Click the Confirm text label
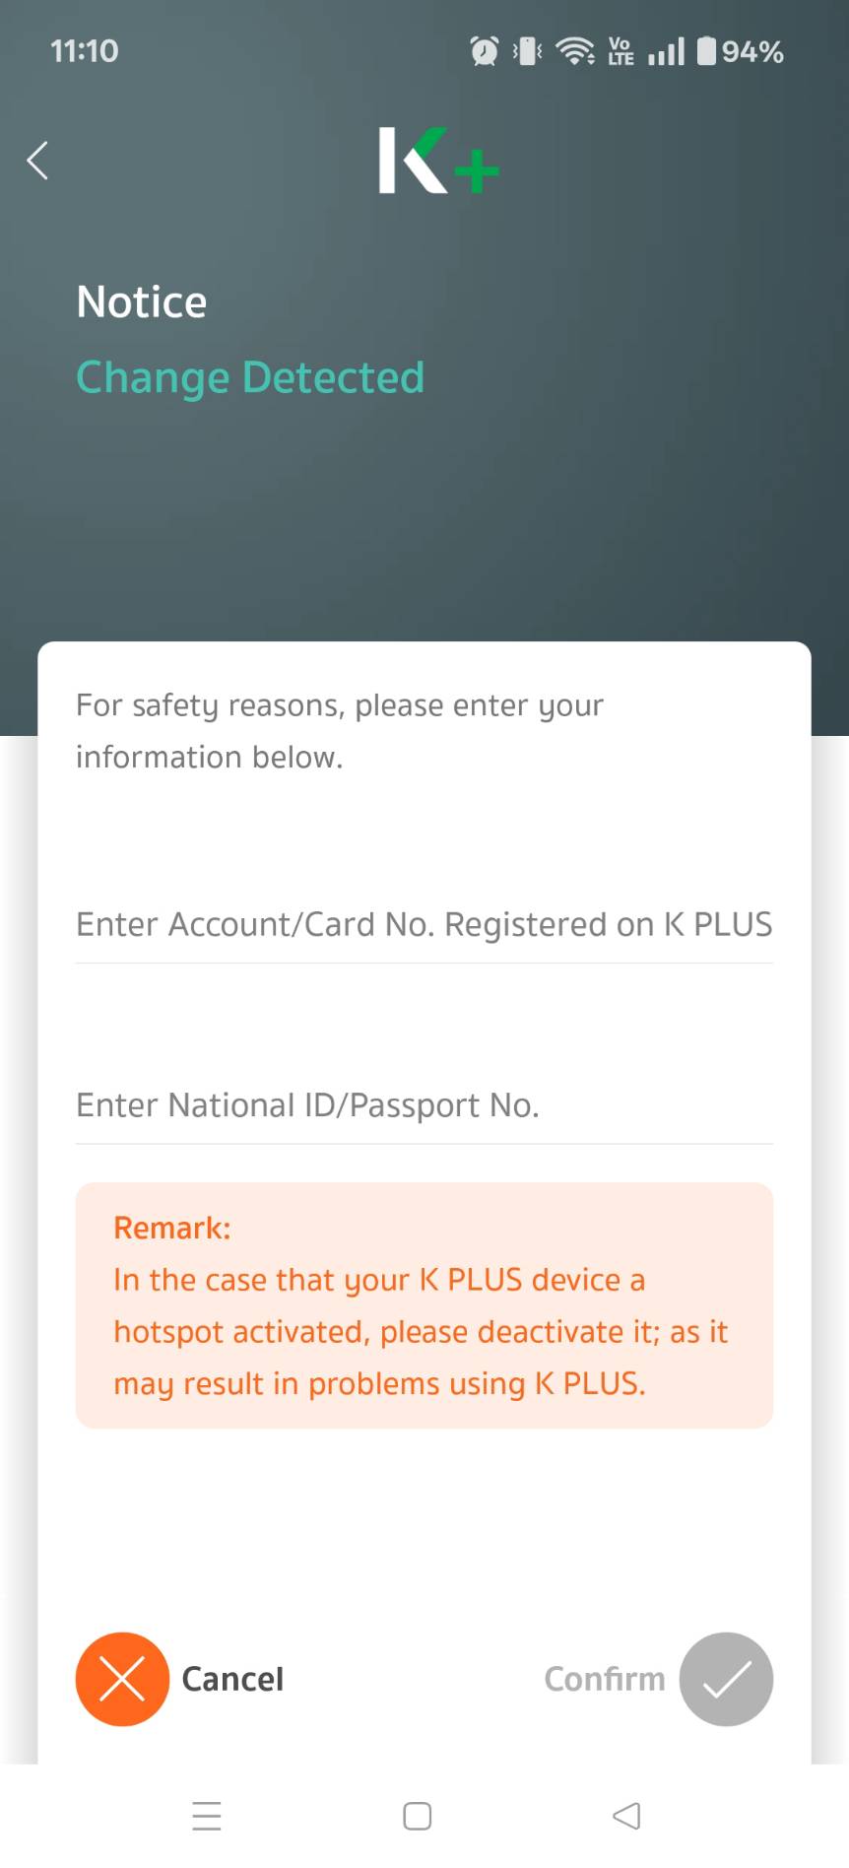This screenshot has height=1868, width=849. tap(604, 1679)
